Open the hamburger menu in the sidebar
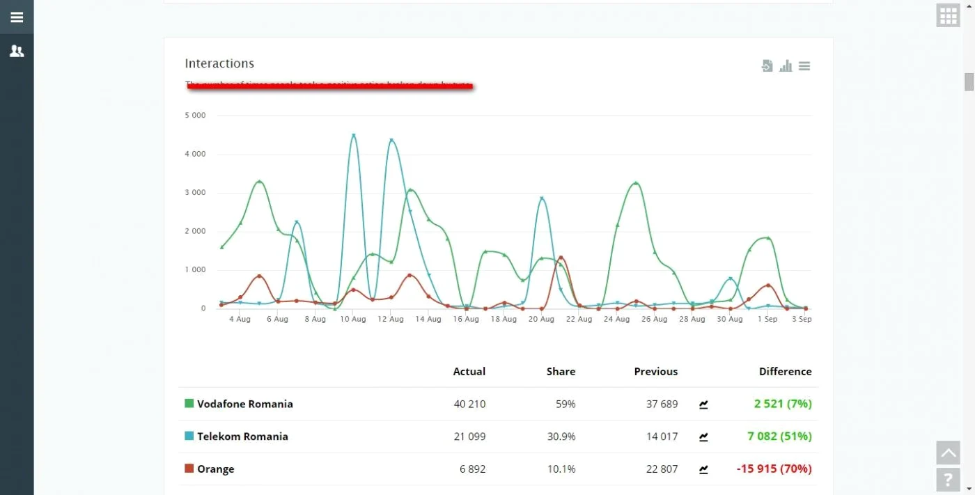The width and height of the screenshot is (975, 495). coord(17,17)
